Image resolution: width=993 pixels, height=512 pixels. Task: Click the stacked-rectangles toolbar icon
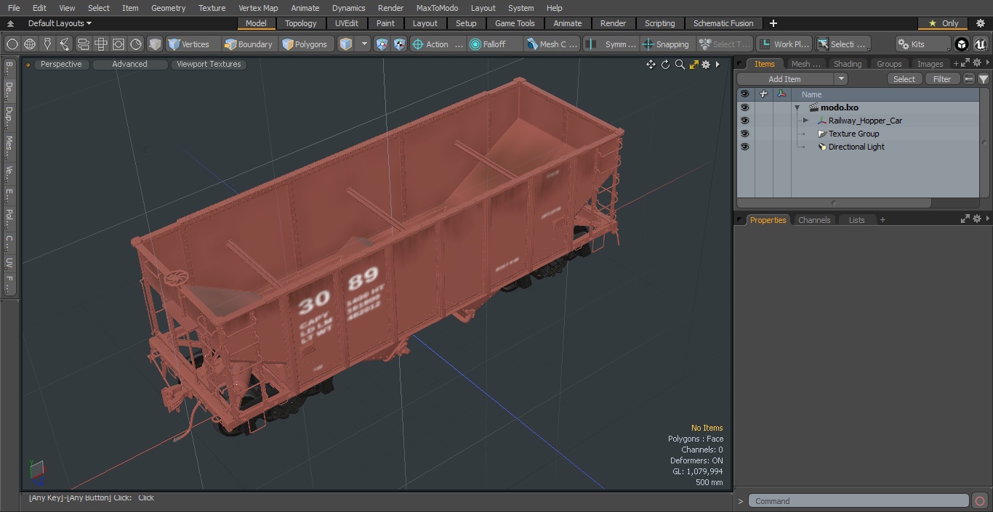click(83, 44)
